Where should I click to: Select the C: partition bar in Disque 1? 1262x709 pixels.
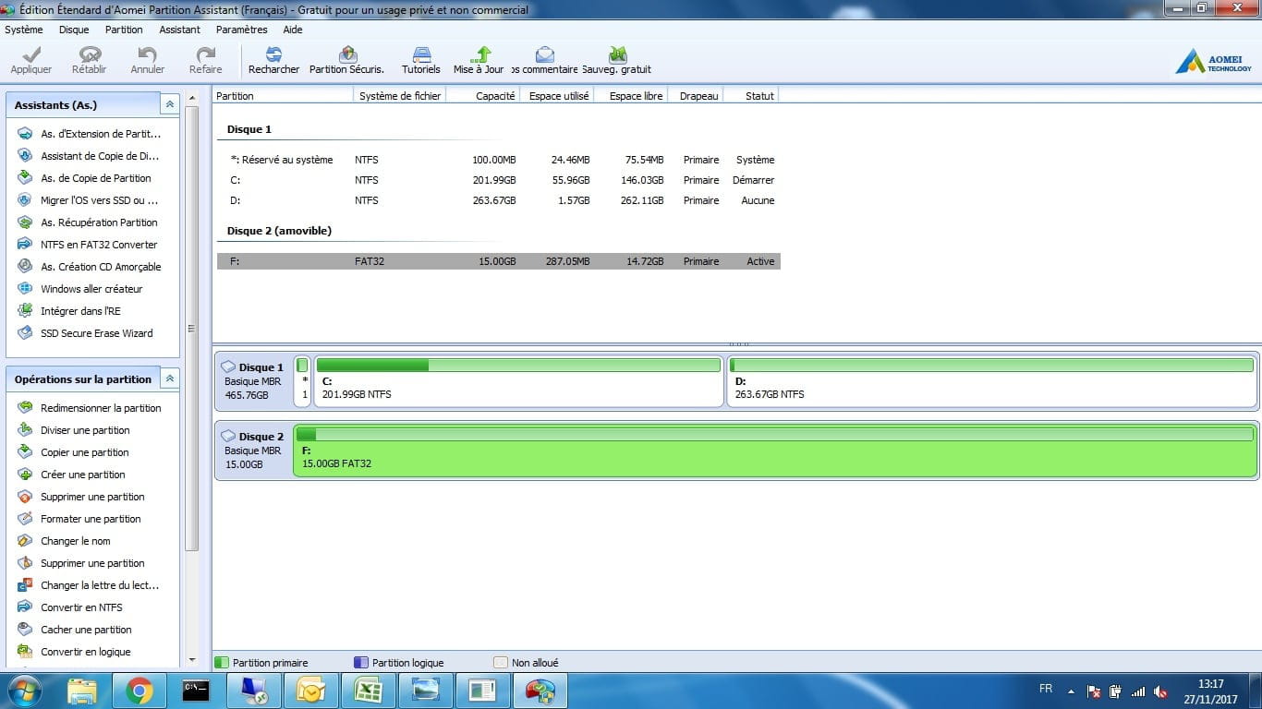point(518,380)
